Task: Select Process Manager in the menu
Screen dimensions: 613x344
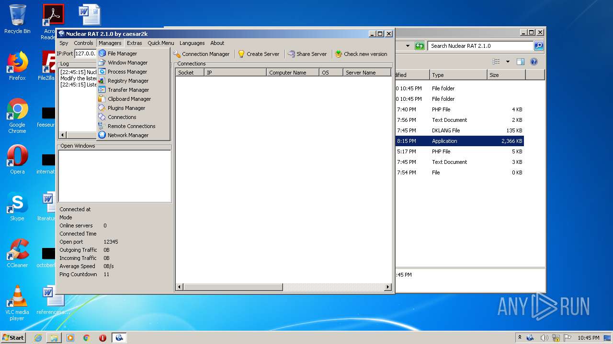Action: click(134, 72)
